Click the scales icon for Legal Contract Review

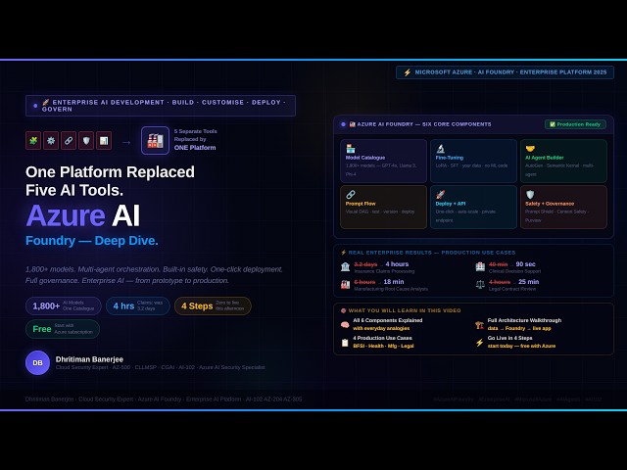[x=480, y=285]
